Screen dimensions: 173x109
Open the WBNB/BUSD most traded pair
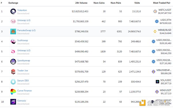(x=165, y=30)
